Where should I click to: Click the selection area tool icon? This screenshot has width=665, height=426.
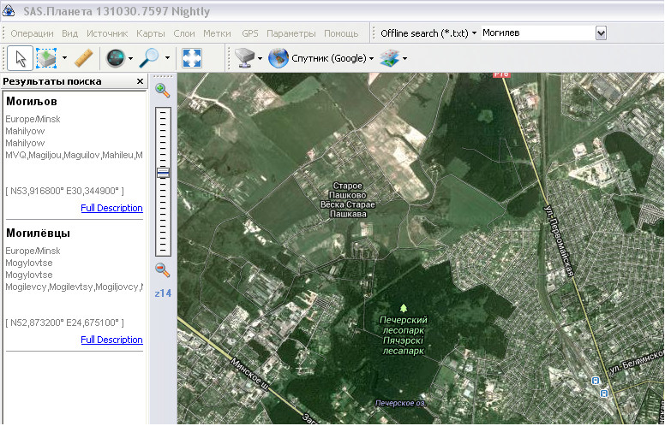click(46, 58)
